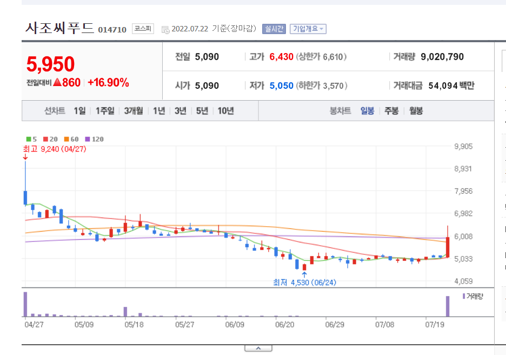Switch to 일봉 daily candle chart
This screenshot has width=506, height=355.
pos(367,111)
